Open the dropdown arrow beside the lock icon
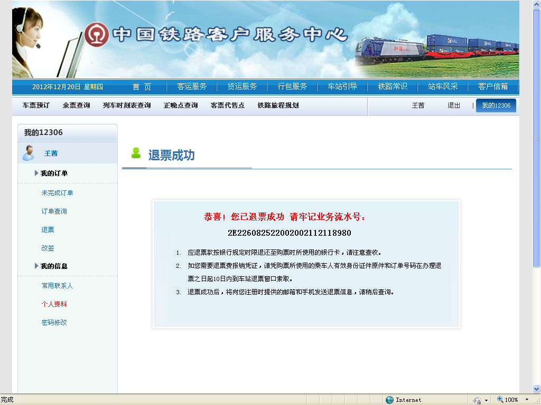Viewport: 541px width, 405px height. pos(486,400)
